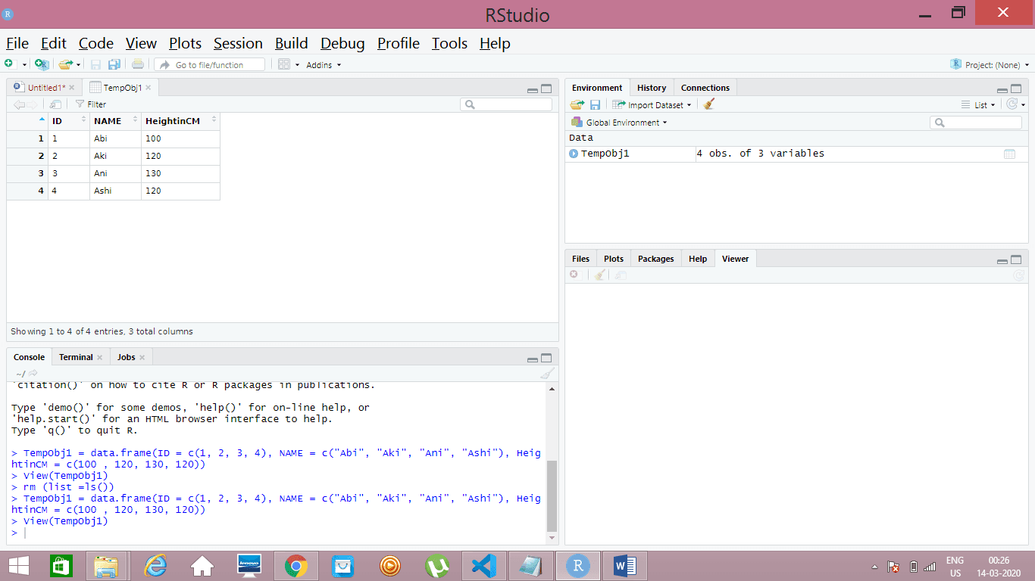Click the Show in new window icon in data viewer
The width and height of the screenshot is (1035, 581).
(55, 104)
